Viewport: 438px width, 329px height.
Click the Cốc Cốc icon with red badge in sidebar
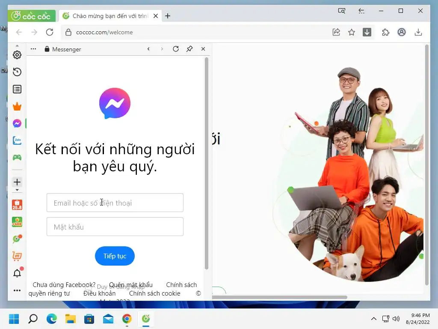point(17,239)
